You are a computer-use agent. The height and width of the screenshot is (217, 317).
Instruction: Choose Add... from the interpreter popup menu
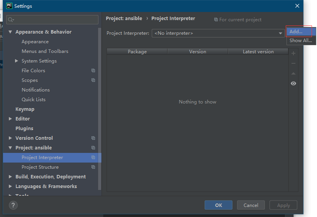coord(301,32)
